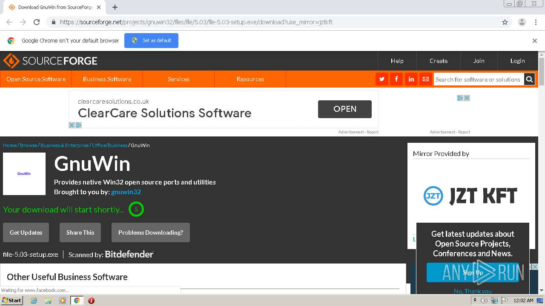Reload the current page

pos(37,22)
